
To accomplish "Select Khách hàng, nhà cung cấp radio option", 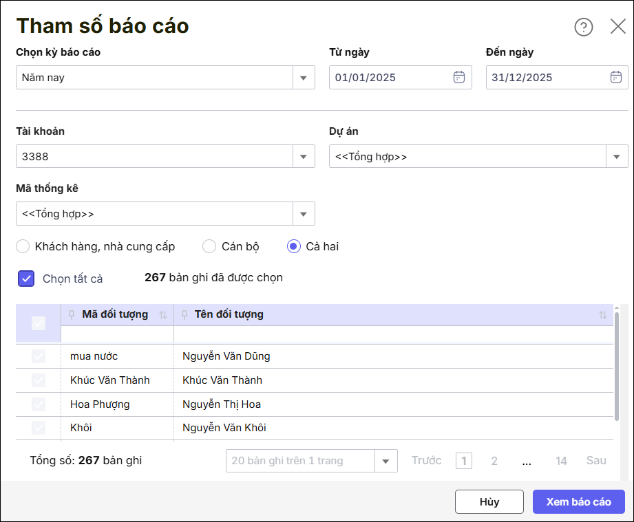I will click(x=23, y=246).
